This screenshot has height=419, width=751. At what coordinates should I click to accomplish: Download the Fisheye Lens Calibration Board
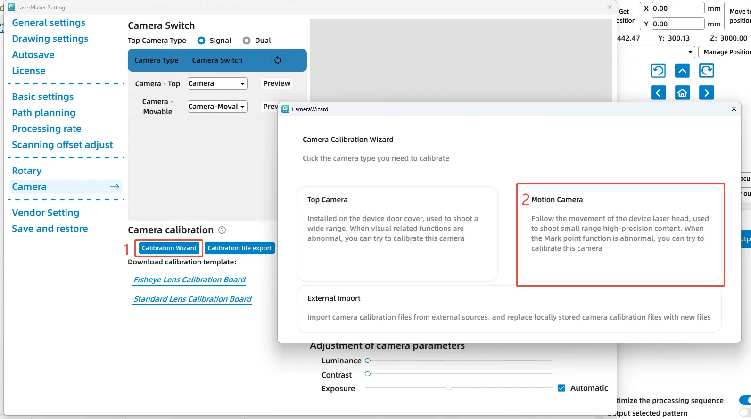pyautogui.click(x=190, y=279)
